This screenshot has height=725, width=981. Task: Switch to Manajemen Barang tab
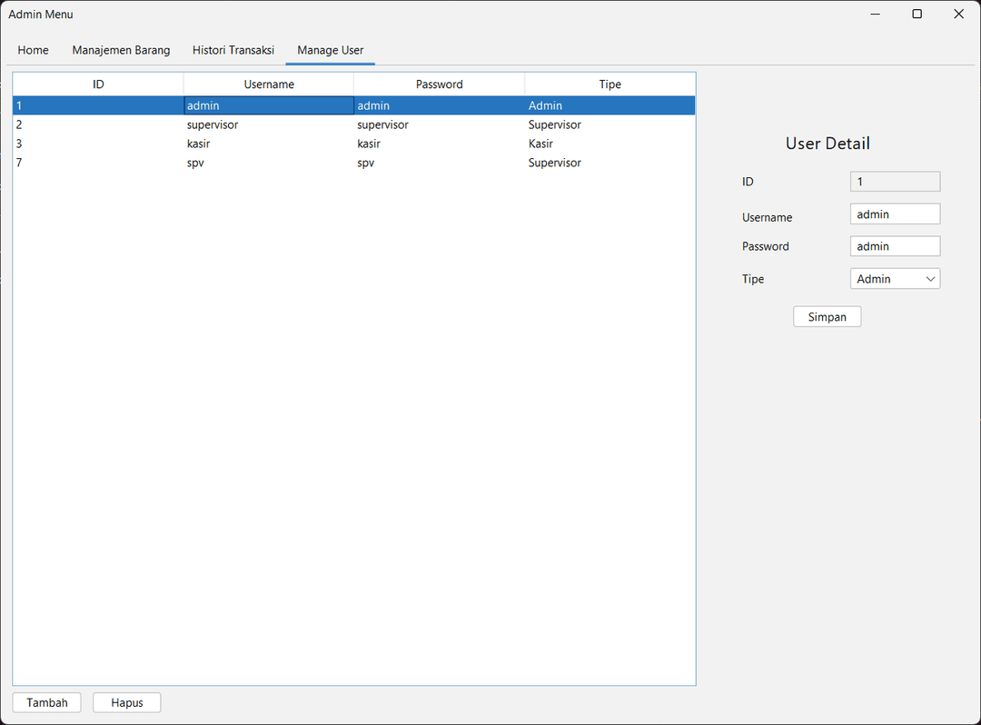pos(121,50)
